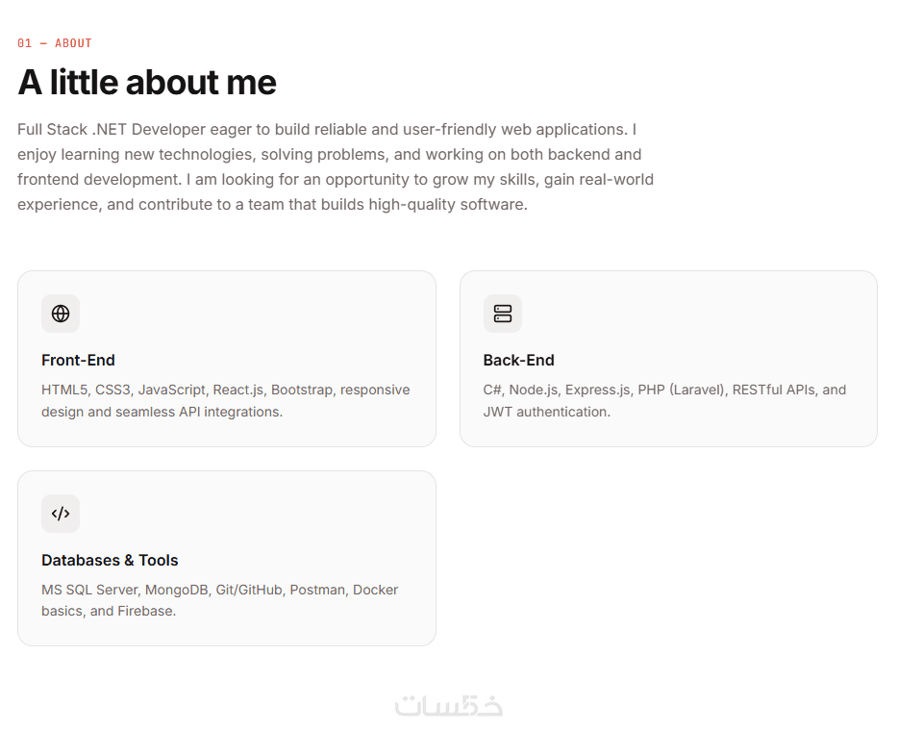The image size is (898, 731).
Task: Click the "01 — ABOUT" section label
Action: 55,43
